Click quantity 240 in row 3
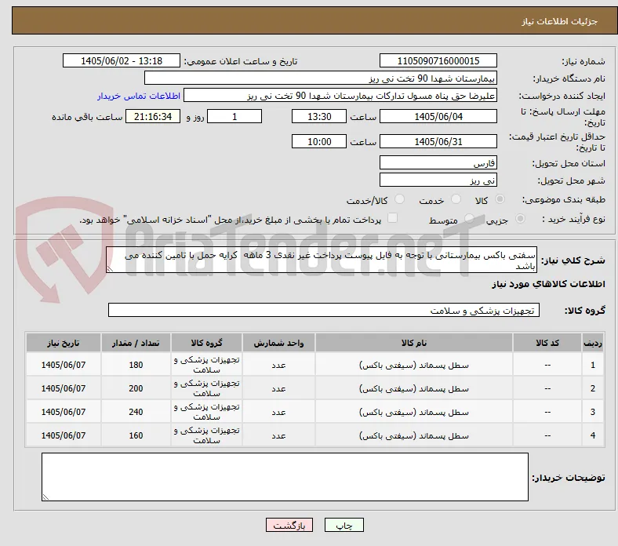 (136, 412)
